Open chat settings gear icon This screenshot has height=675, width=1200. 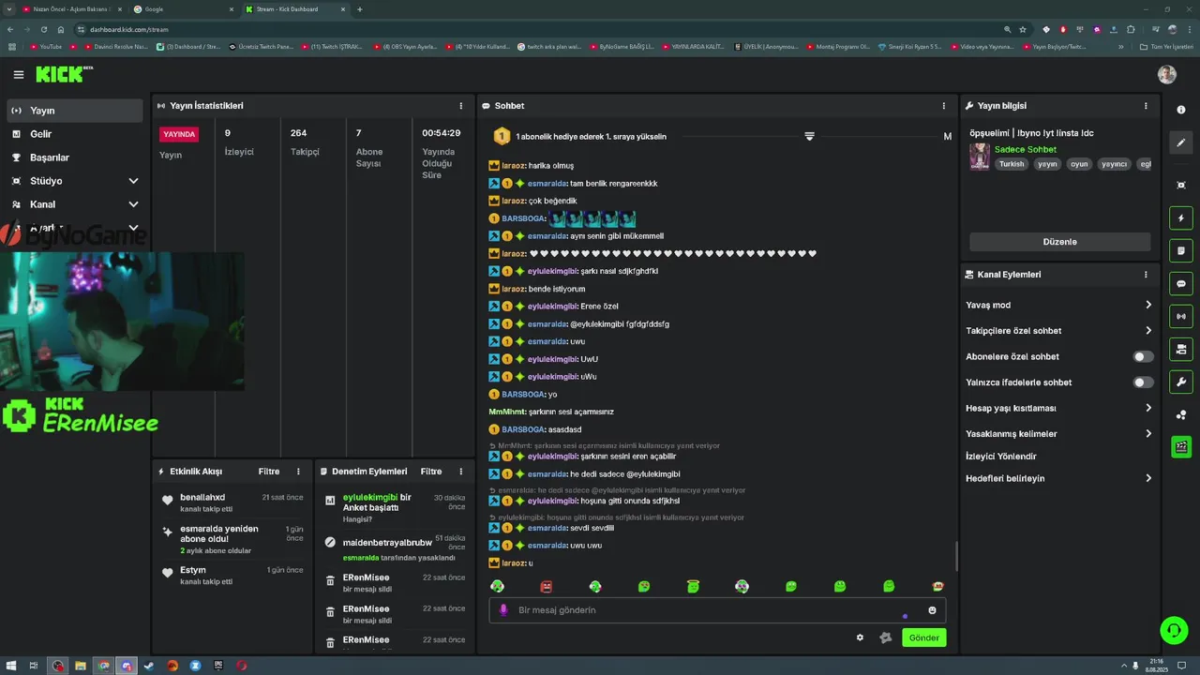860,637
